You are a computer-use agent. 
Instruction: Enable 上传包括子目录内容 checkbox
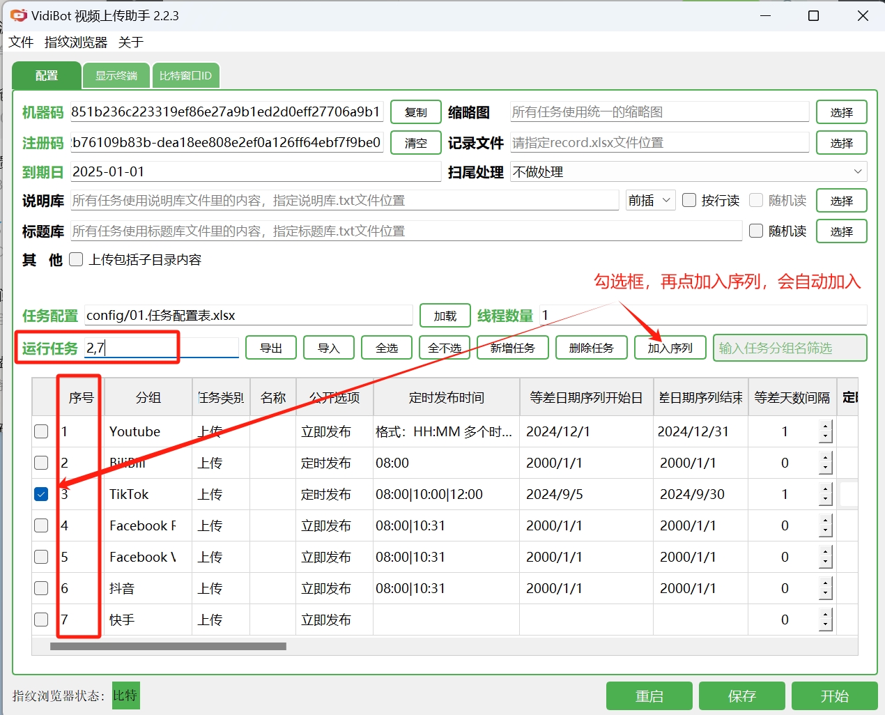coord(76,260)
